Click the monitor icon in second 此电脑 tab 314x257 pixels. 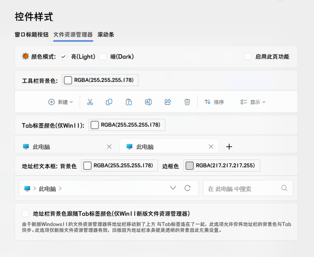[130, 147]
